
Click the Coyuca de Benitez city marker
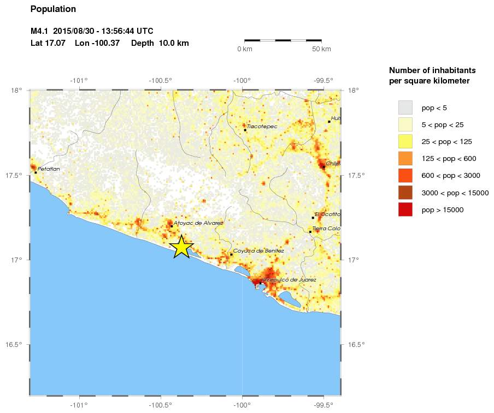[x=231, y=254]
